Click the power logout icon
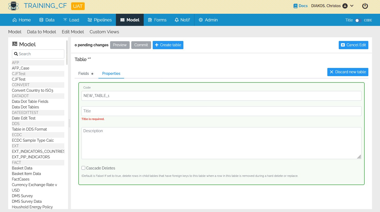The image size is (380, 212). point(365,6)
